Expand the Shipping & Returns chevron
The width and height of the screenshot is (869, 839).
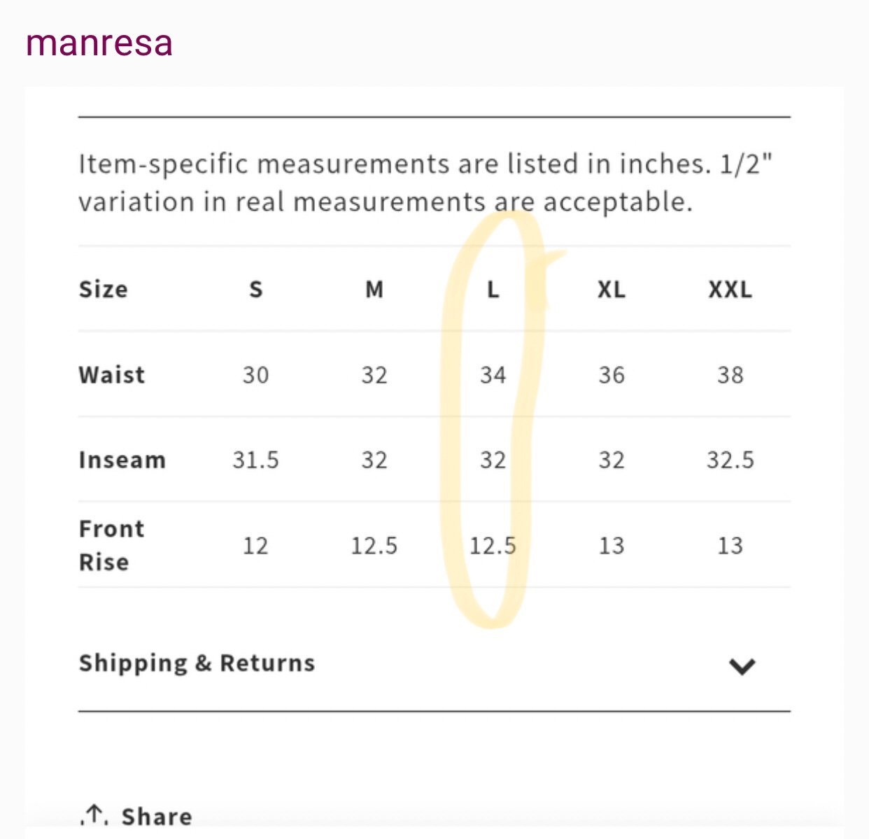coord(742,665)
